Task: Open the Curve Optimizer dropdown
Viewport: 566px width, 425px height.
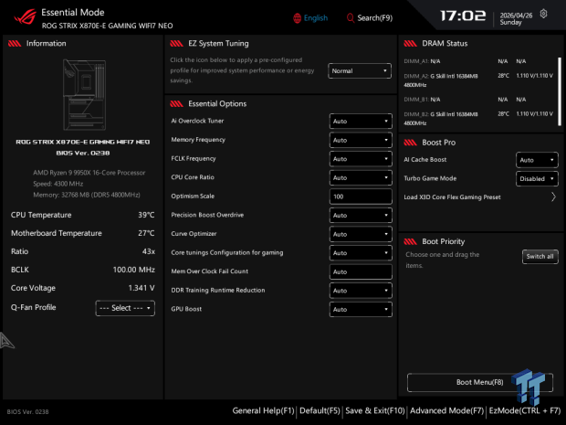Action: 361,234
